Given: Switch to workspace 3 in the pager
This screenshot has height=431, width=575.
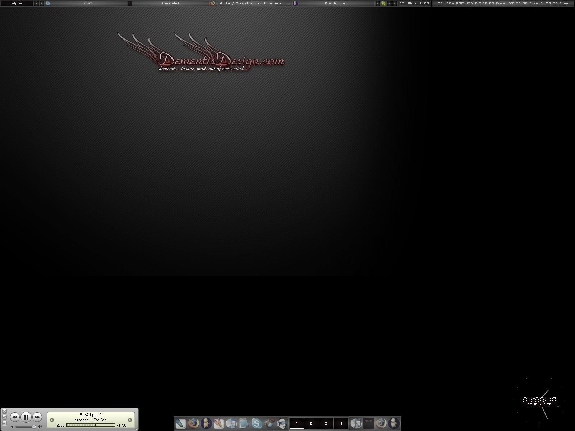Looking at the screenshot, I should click(x=326, y=423).
